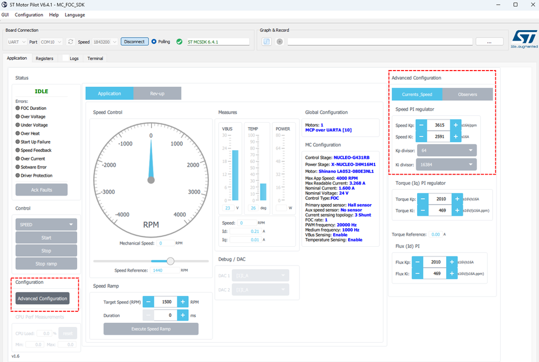Viewport: 539px width, 362px height.
Task: Click the Speed Reference slider handle
Action: (170, 261)
